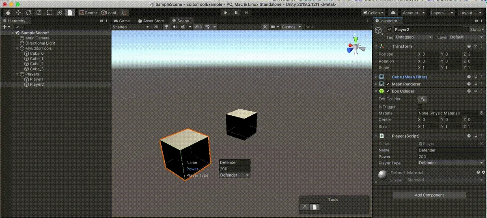Click the orientation gizmo in the Scene view
Screen dimensions: 487x218
[x=356, y=48]
